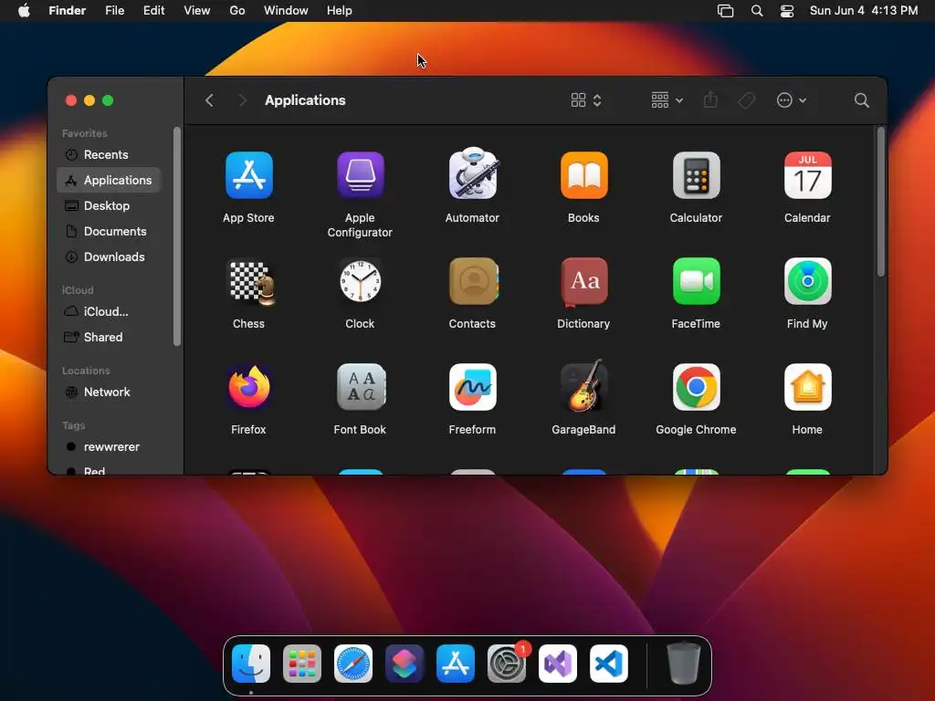Viewport: 935px width, 701px height.
Task: Click the sidebar vertical scrollbar
Action: [177, 236]
